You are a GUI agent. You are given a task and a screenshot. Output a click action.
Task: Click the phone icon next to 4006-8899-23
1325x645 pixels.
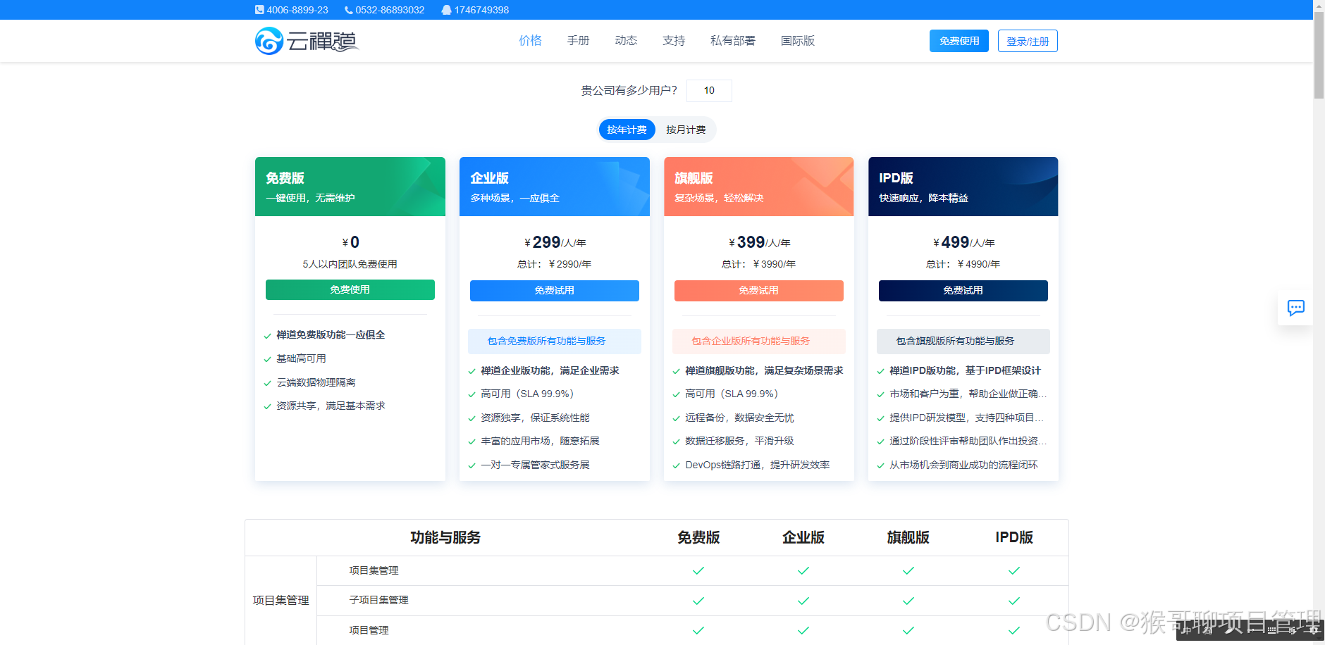click(259, 10)
